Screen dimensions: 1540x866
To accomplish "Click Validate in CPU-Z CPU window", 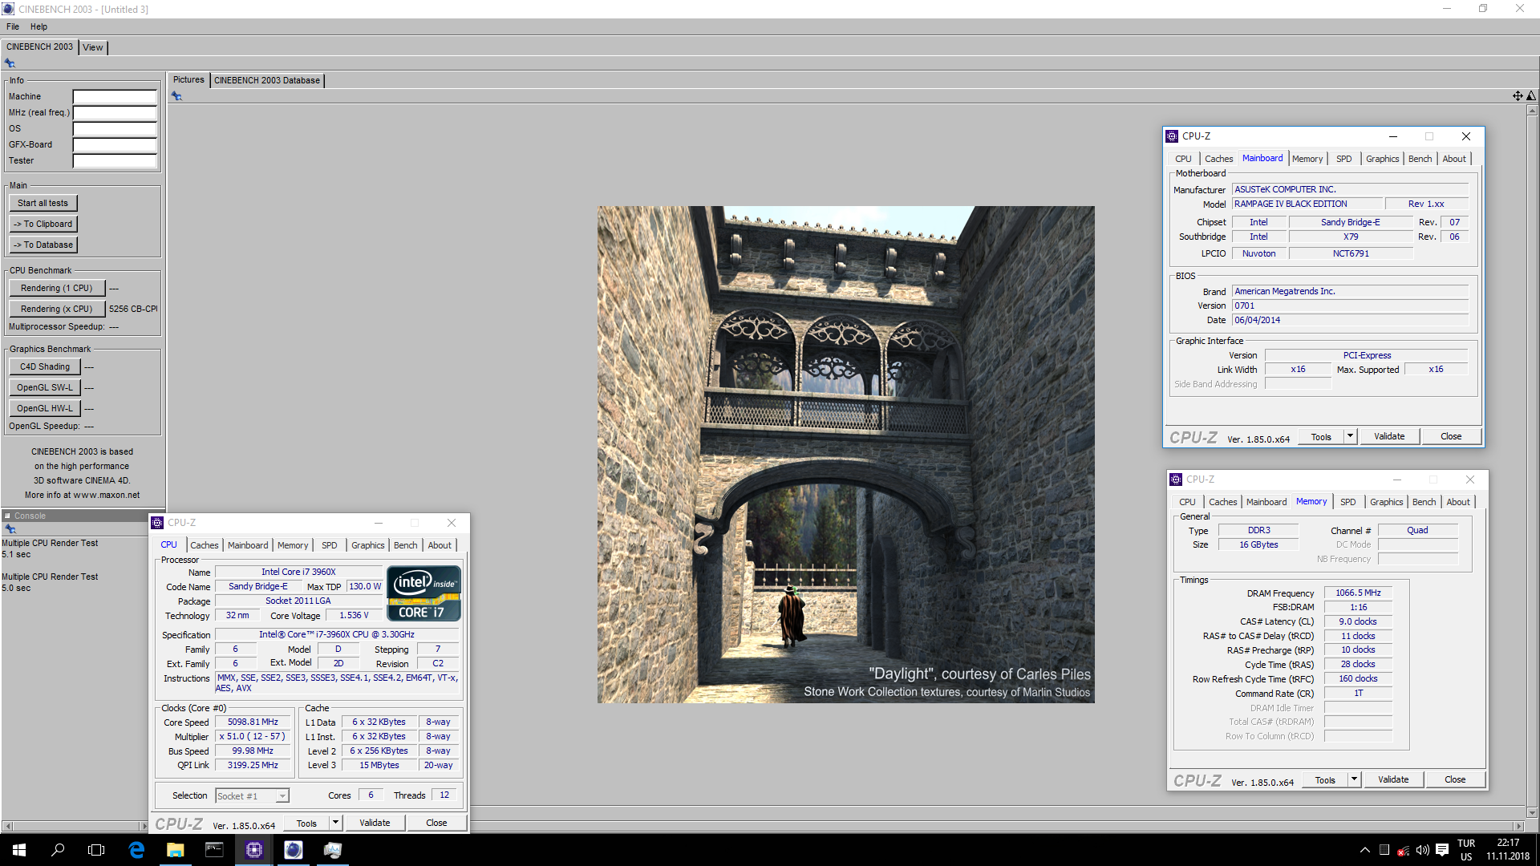I will (x=375, y=823).
